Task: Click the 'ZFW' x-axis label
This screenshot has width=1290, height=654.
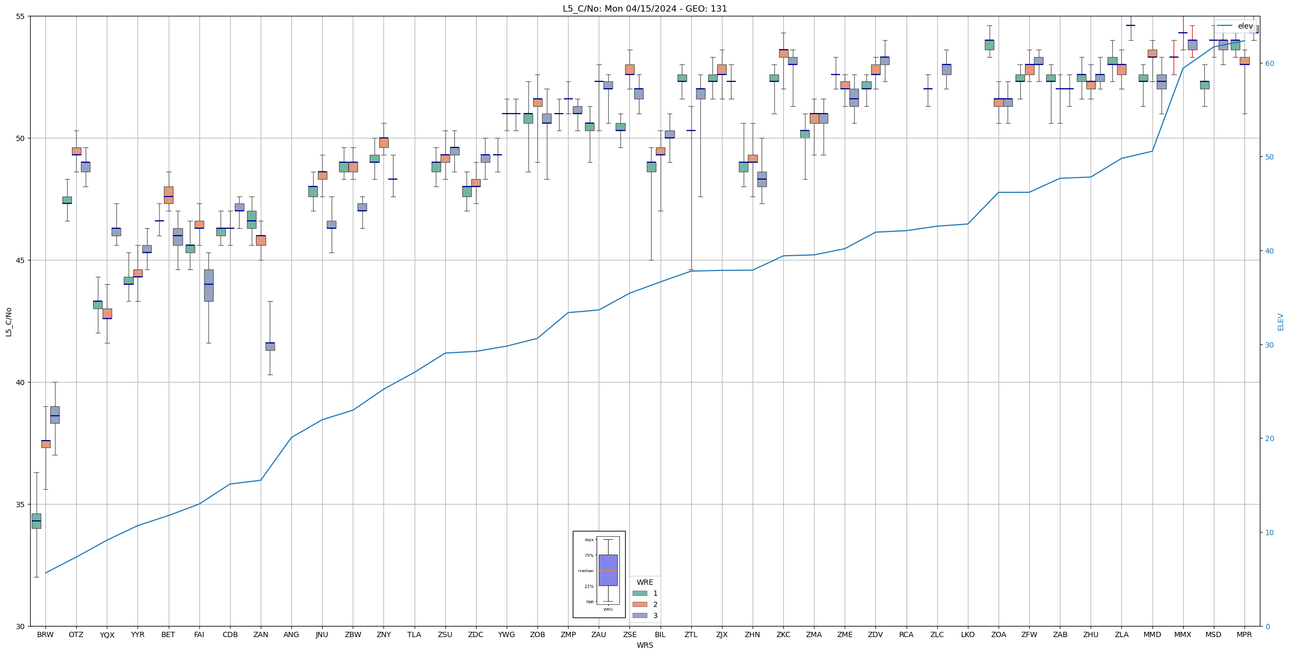Action: pos(1029,635)
